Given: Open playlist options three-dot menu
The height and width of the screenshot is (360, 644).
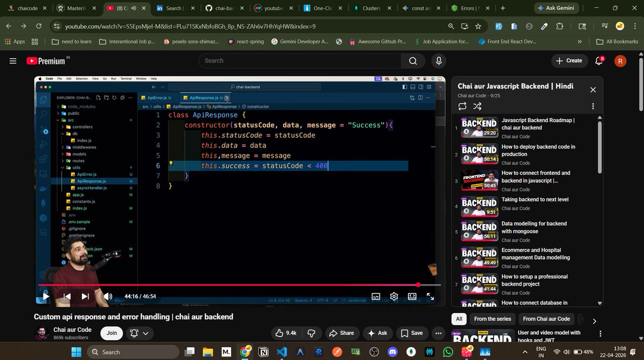Looking at the screenshot, I should [x=593, y=106].
